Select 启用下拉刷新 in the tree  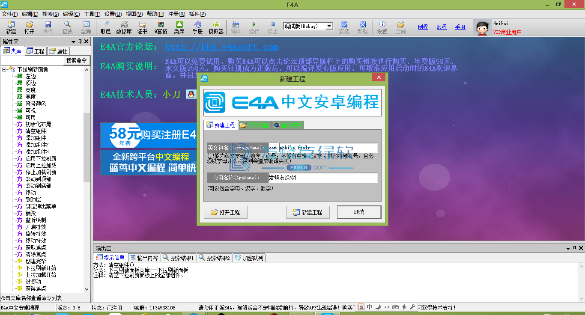(41, 158)
